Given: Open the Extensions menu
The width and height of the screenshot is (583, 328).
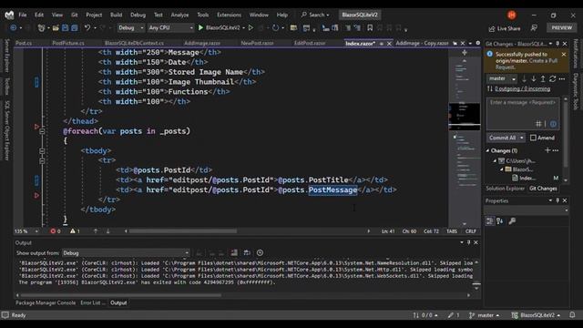Looking at the screenshot, I should pyautogui.click(x=229, y=15).
